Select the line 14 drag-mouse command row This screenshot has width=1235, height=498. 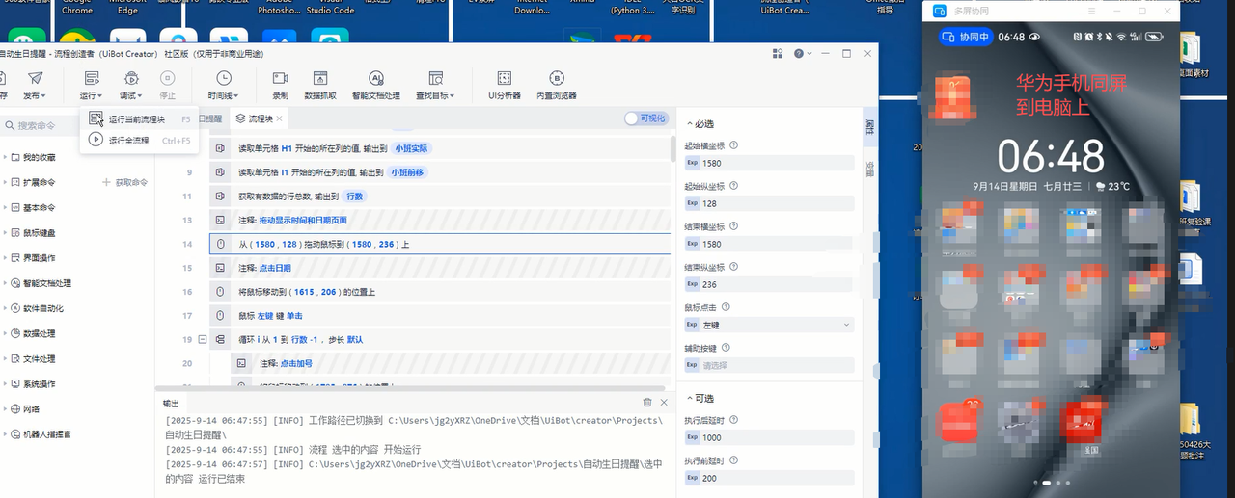click(x=439, y=244)
